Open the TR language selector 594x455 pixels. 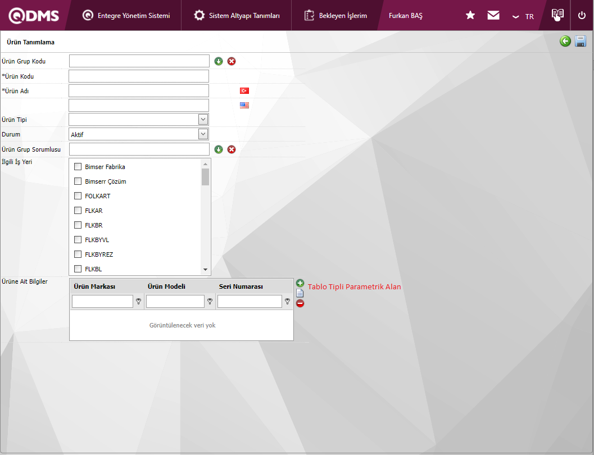point(523,16)
